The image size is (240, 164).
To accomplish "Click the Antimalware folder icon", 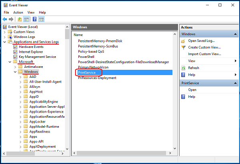I will tap(20, 67).
